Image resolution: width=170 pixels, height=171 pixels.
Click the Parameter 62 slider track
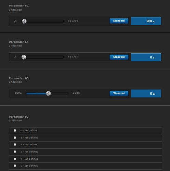(43, 21)
